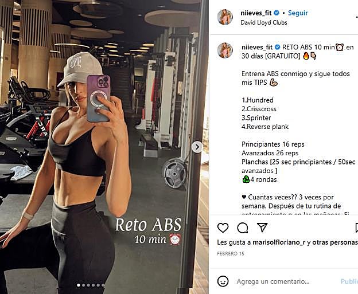Open emoji picker smiley in comment box
358x294 pixels.
click(x=223, y=281)
